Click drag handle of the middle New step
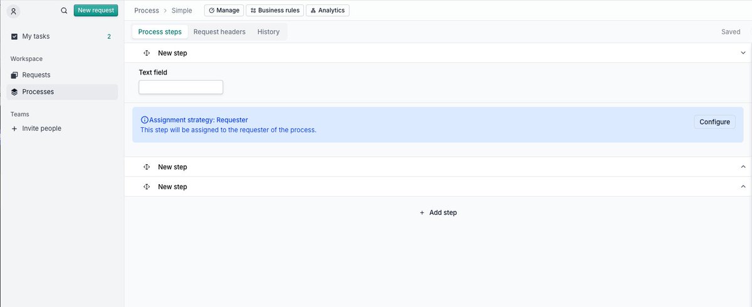The width and height of the screenshot is (752, 307). pos(147,167)
